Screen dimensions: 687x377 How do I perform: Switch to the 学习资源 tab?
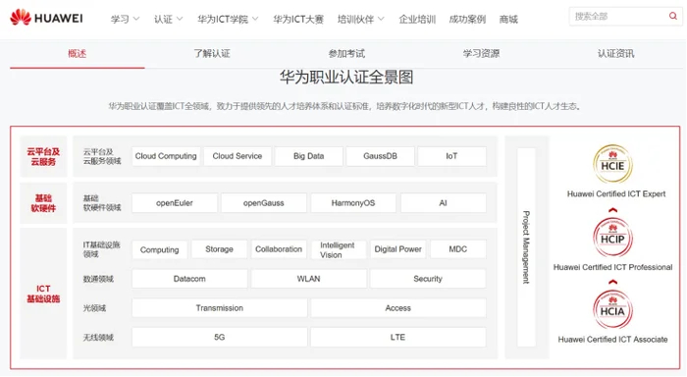pyautogui.click(x=482, y=53)
